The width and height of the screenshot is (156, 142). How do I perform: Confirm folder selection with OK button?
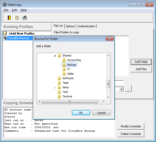tap(81, 113)
